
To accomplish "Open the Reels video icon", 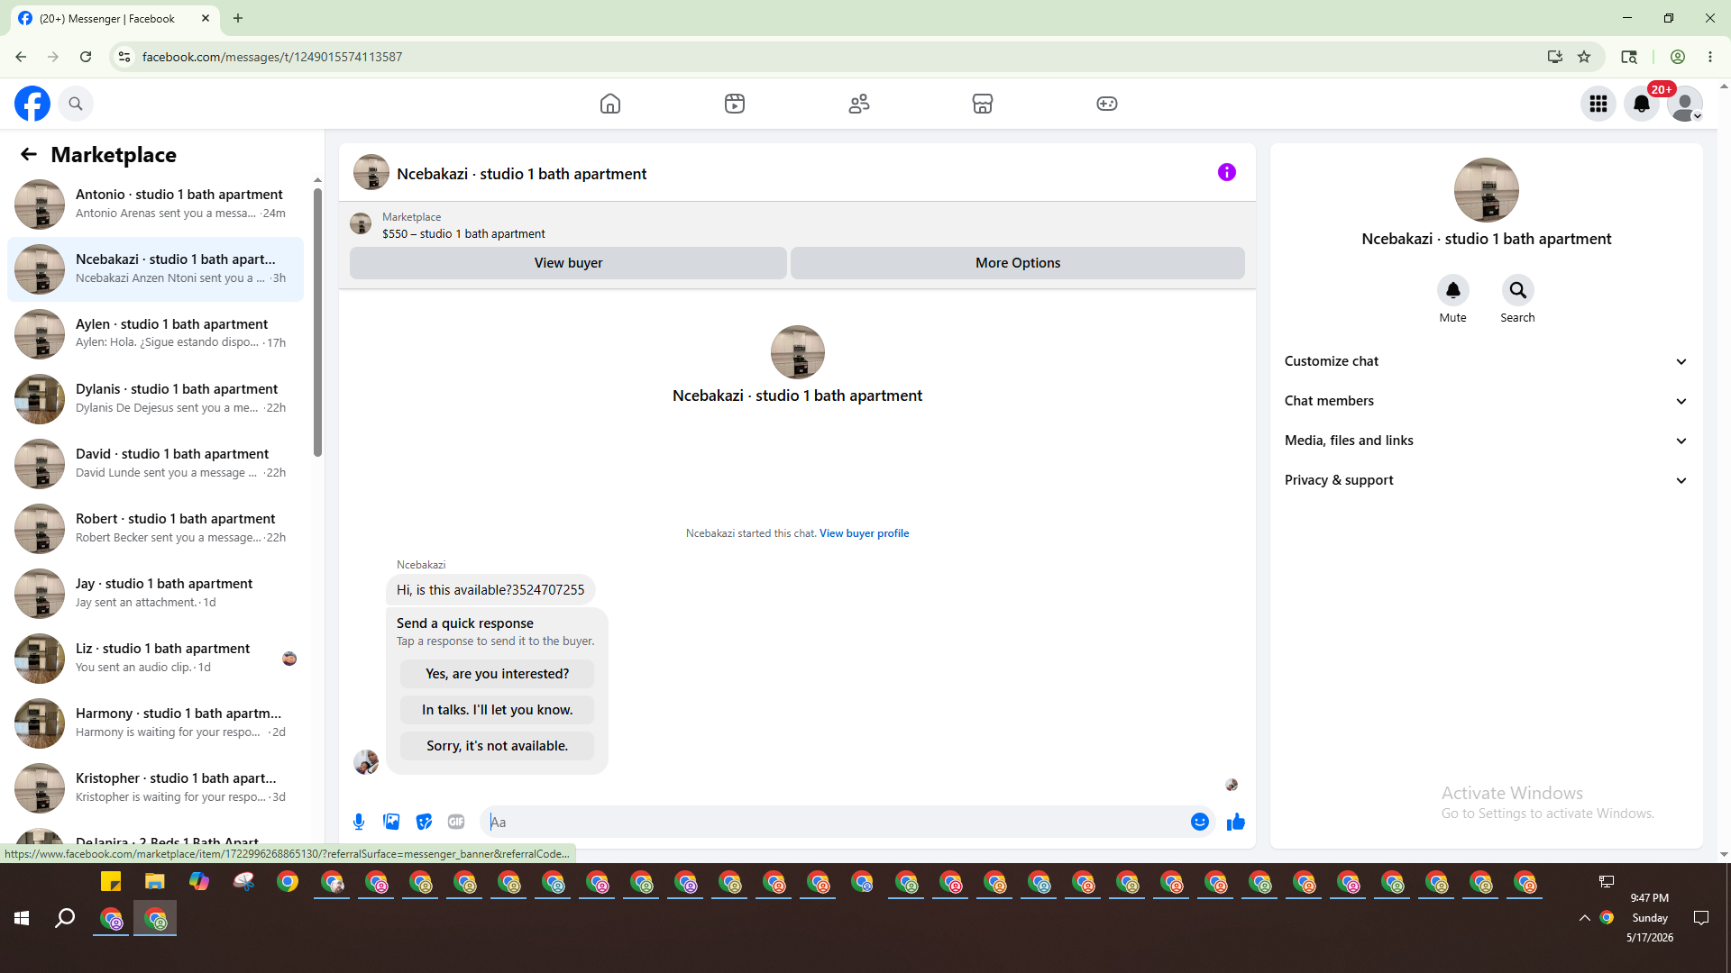I will point(735,104).
